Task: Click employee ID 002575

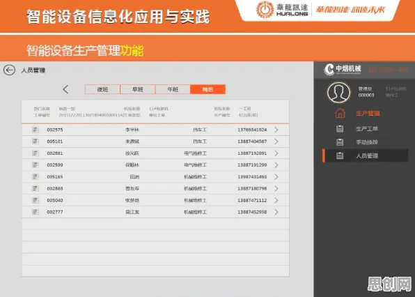Action: click(x=55, y=130)
